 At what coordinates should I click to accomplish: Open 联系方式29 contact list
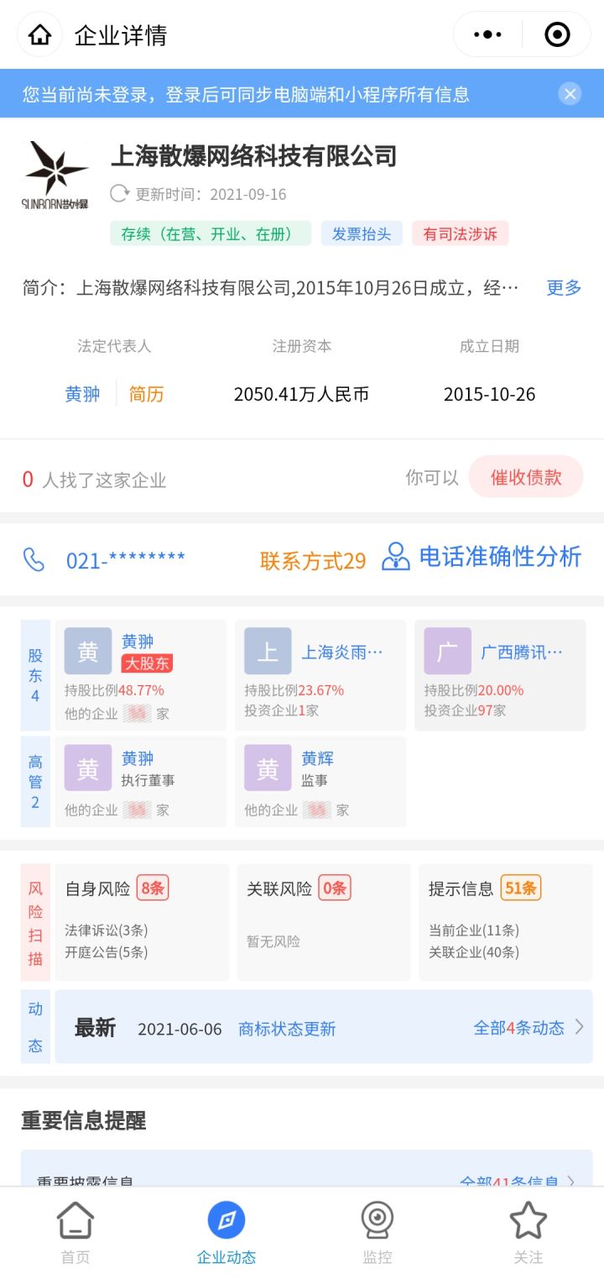click(x=313, y=561)
